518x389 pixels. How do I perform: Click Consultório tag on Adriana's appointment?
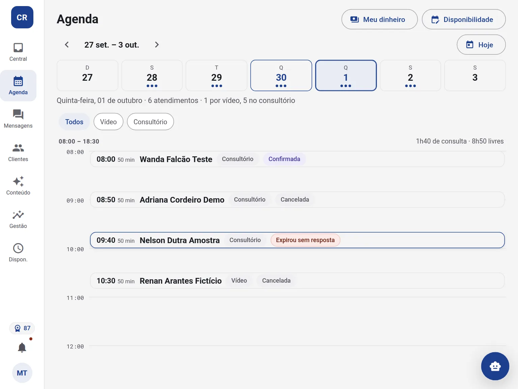pyautogui.click(x=250, y=200)
